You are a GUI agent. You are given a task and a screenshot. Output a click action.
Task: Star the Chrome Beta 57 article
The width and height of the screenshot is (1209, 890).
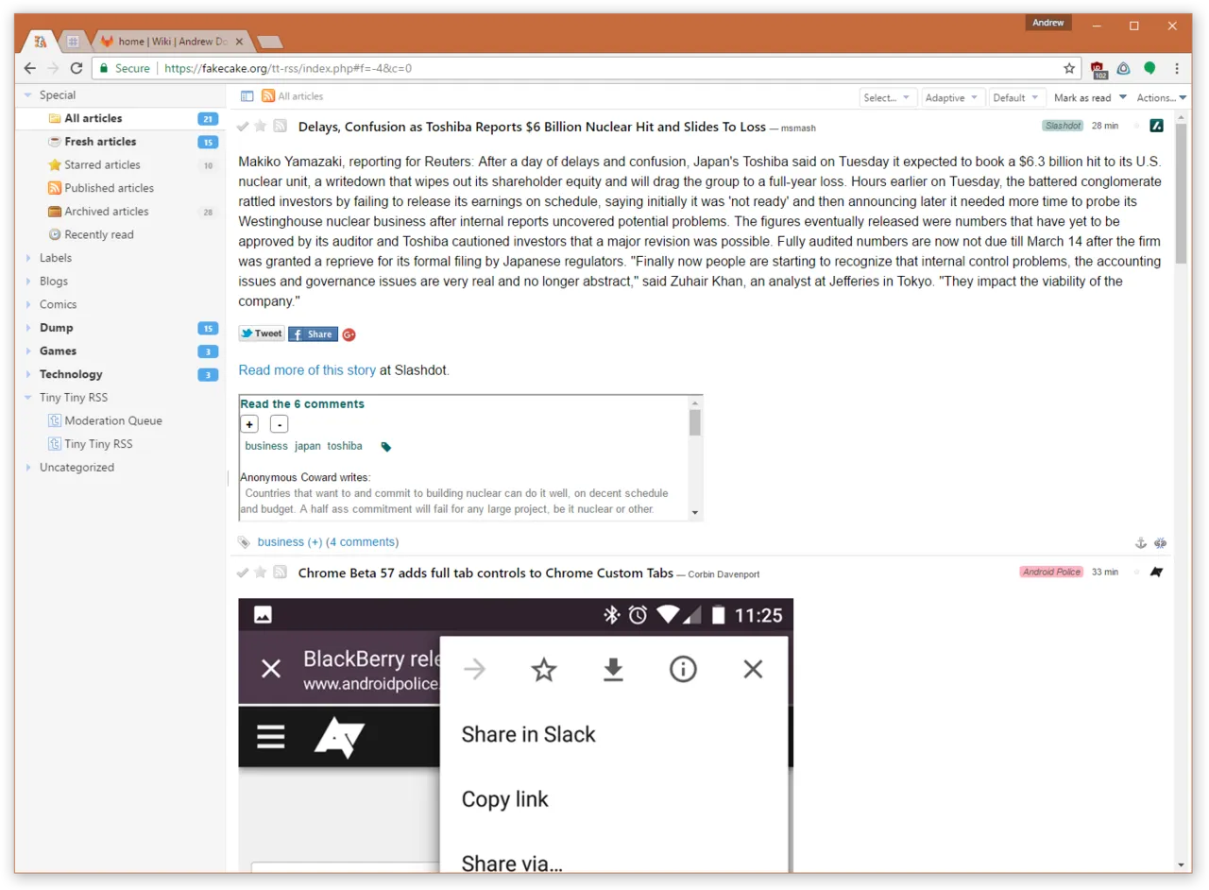point(261,573)
